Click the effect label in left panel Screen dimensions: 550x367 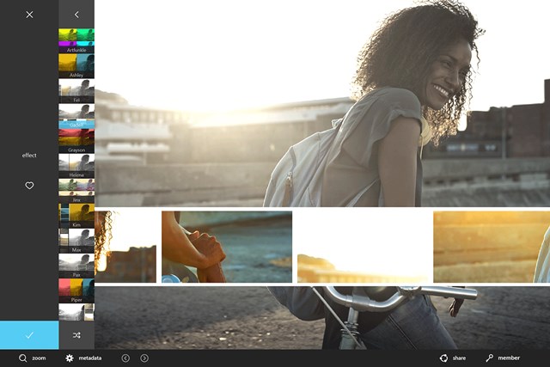29,156
